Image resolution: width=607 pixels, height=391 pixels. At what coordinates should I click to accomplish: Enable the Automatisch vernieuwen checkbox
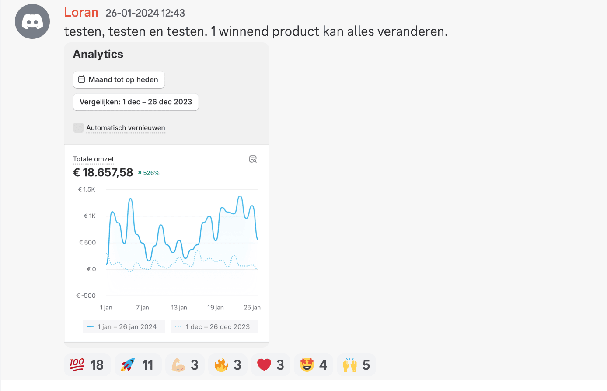pyautogui.click(x=78, y=128)
